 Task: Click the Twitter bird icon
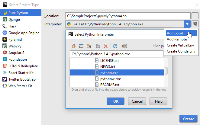coord(5,79)
